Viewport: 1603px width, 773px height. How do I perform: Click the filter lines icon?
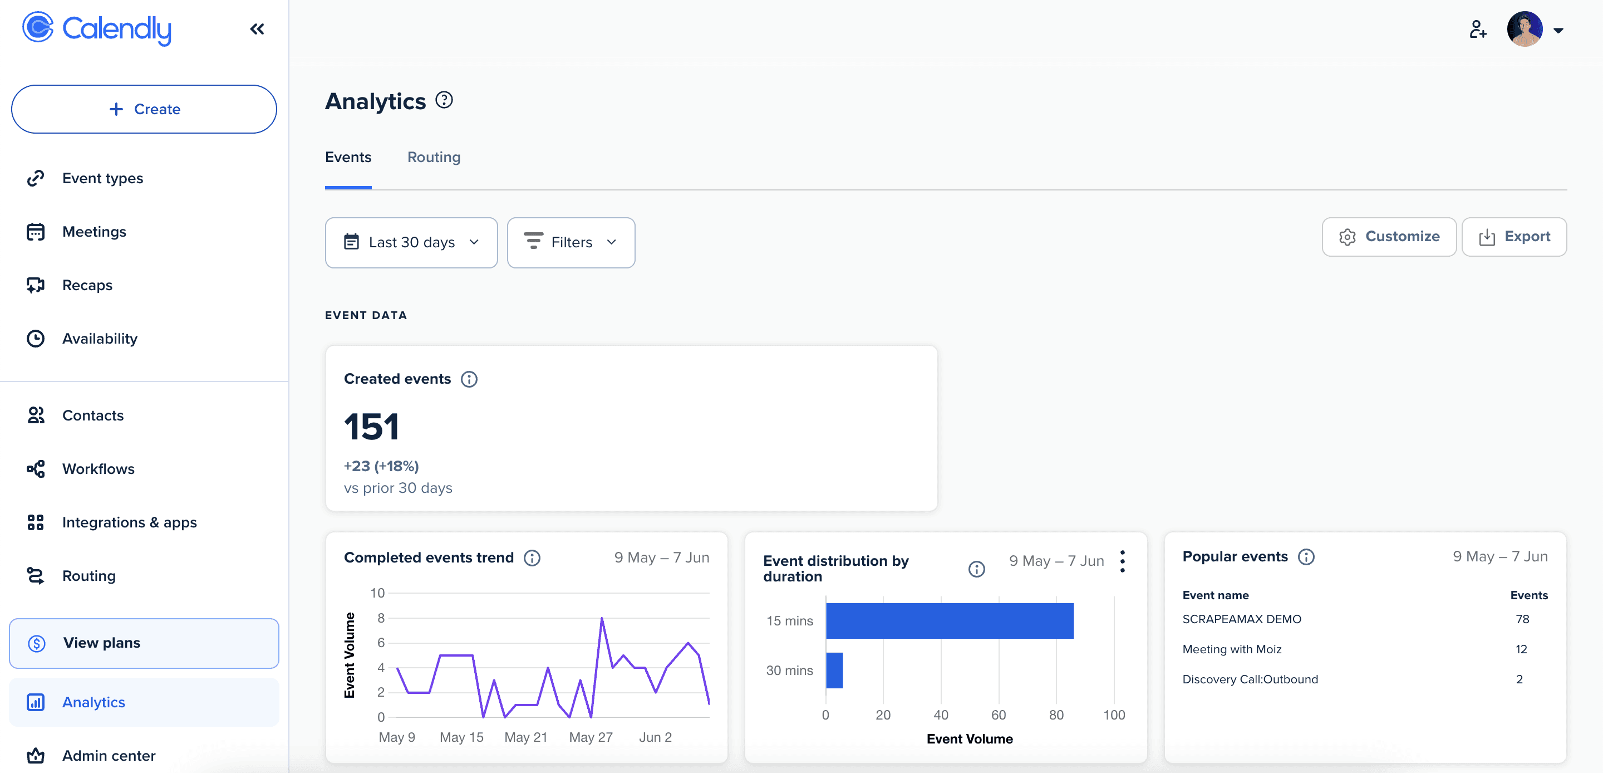tap(533, 241)
